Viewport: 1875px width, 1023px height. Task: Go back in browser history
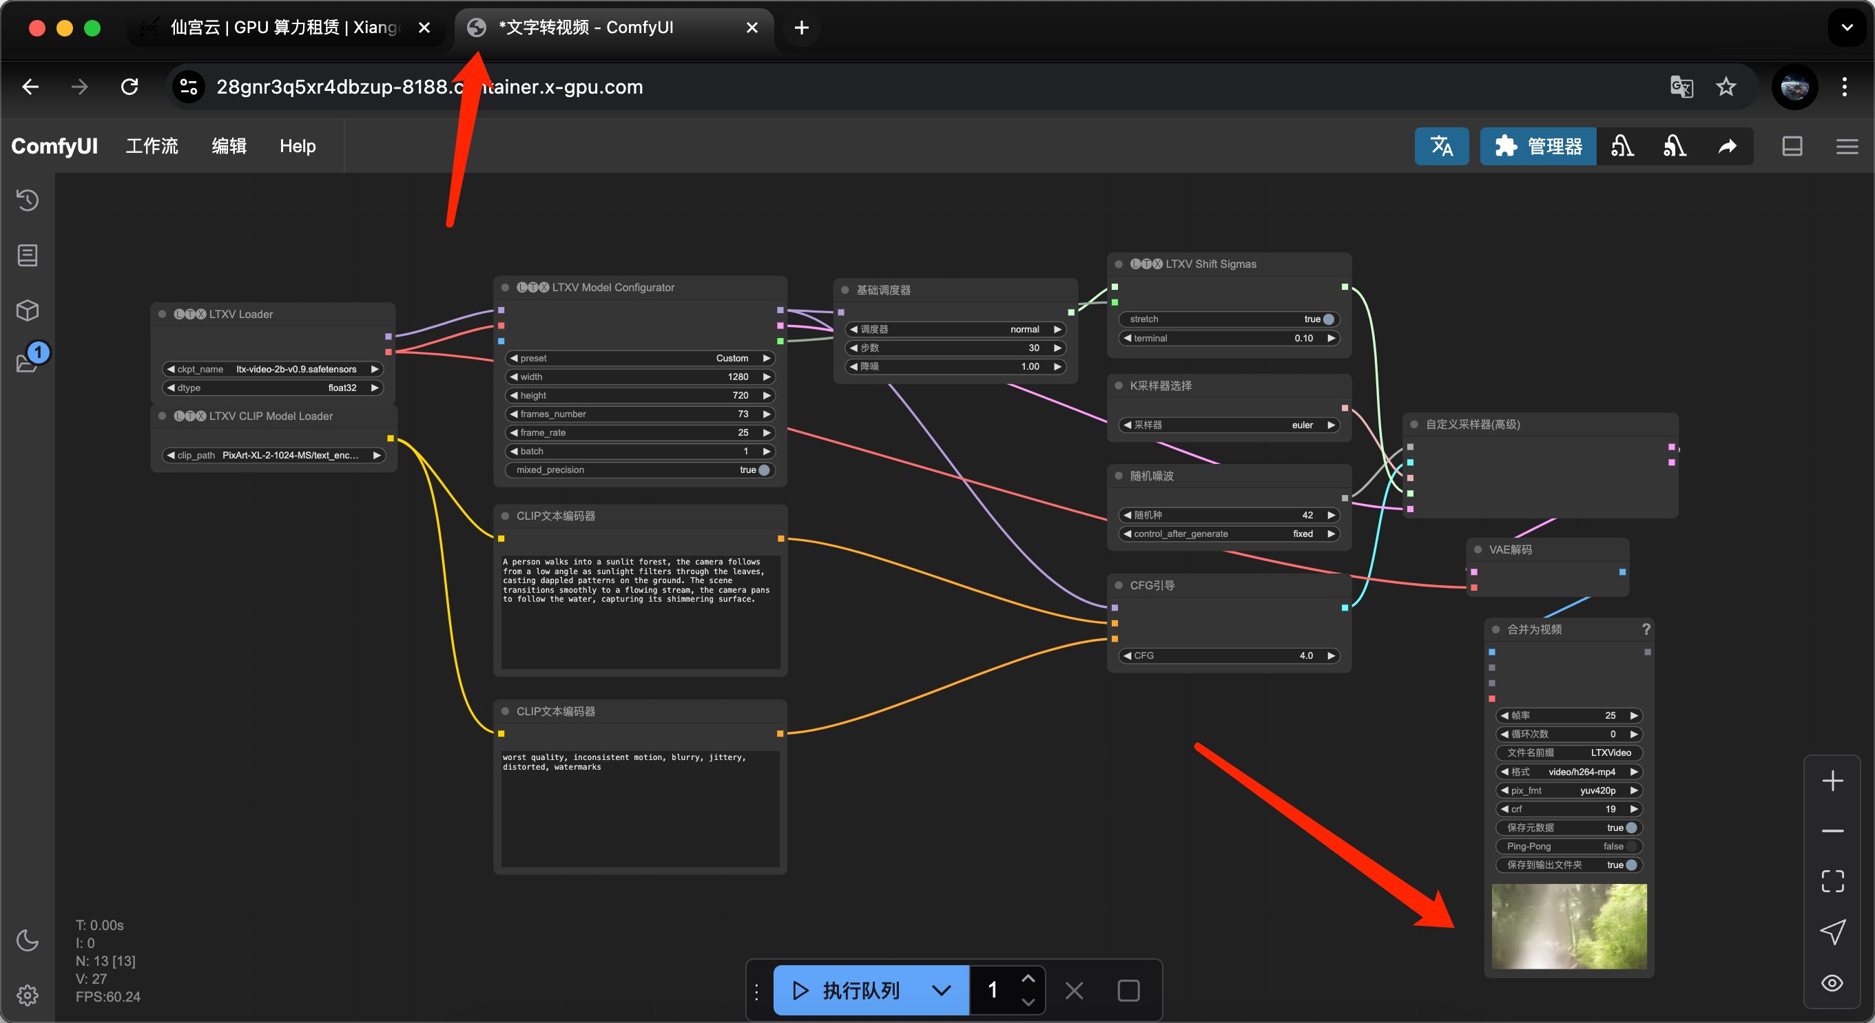[x=30, y=87]
